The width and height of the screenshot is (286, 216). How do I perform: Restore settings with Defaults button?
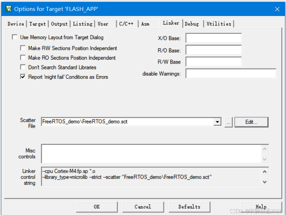coord(189,207)
